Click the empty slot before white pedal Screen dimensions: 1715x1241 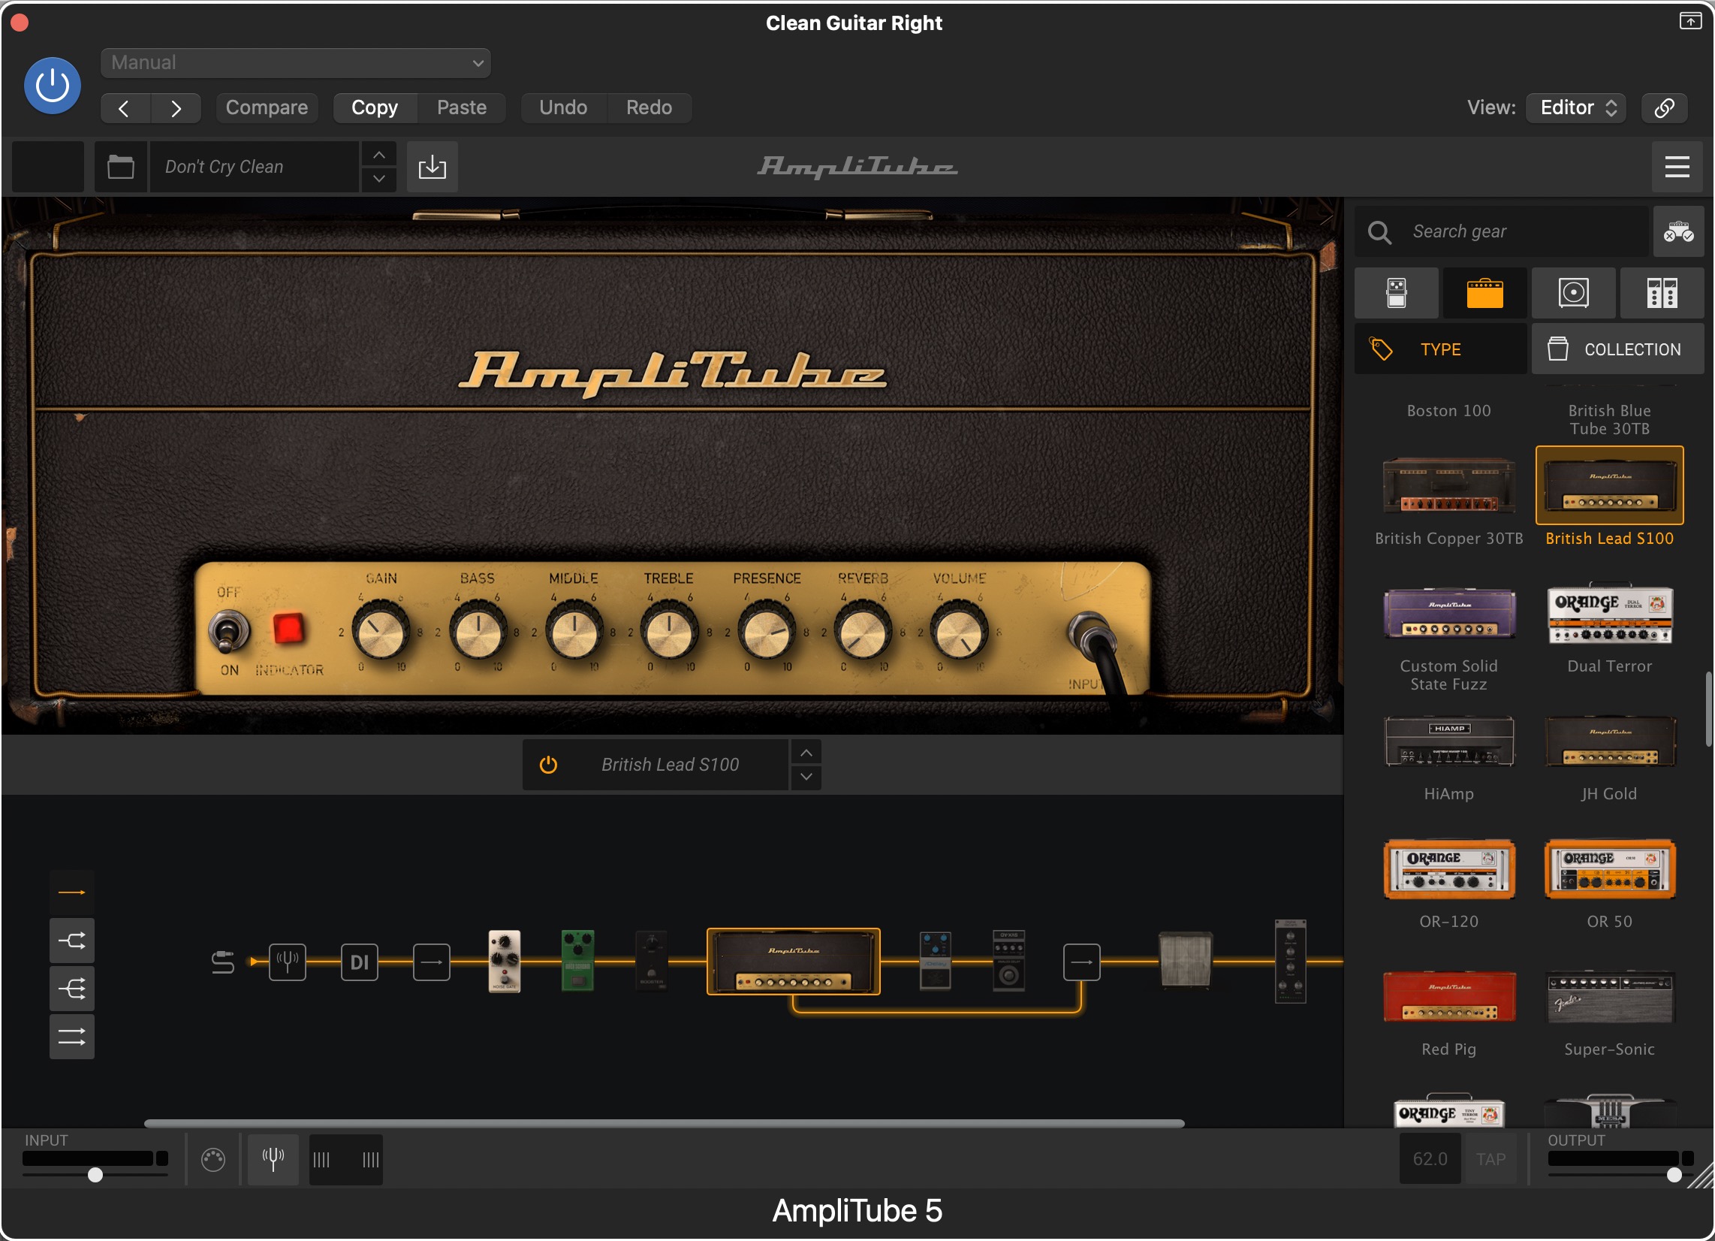pyautogui.click(x=432, y=962)
